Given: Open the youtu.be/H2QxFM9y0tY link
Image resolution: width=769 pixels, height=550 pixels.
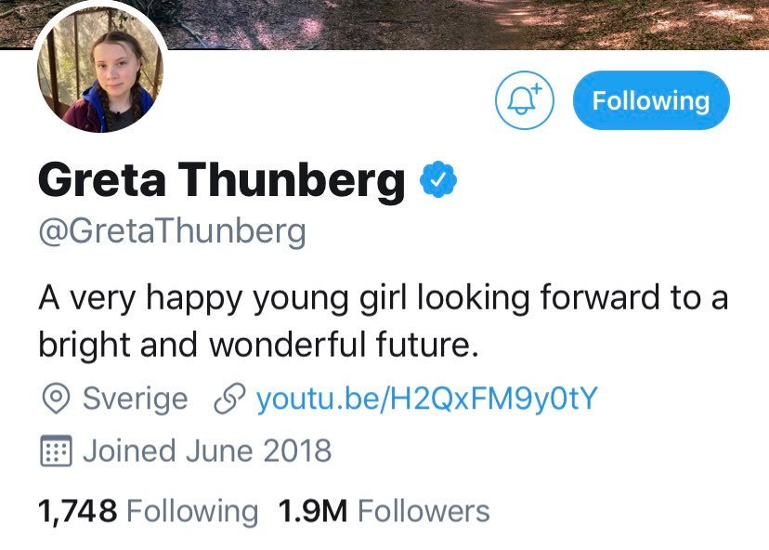Looking at the screenshot, I should point(426,399).
